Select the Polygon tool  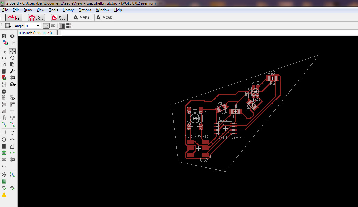click(x=12, y=146)
